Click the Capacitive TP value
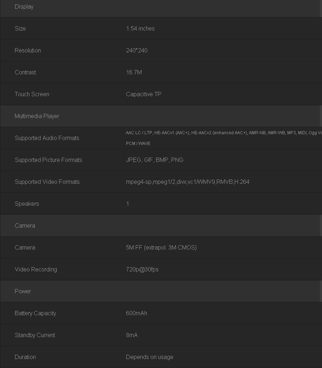Viewport: 322px width, 368px height. tap(144, 94)
